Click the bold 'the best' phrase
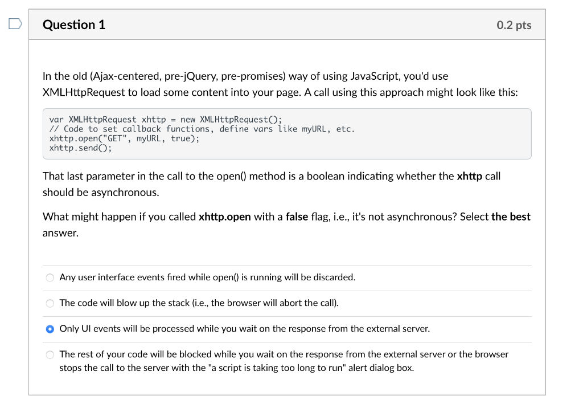Image resolution: width=583 pixels, height=396 pixels. coord(511,217)
